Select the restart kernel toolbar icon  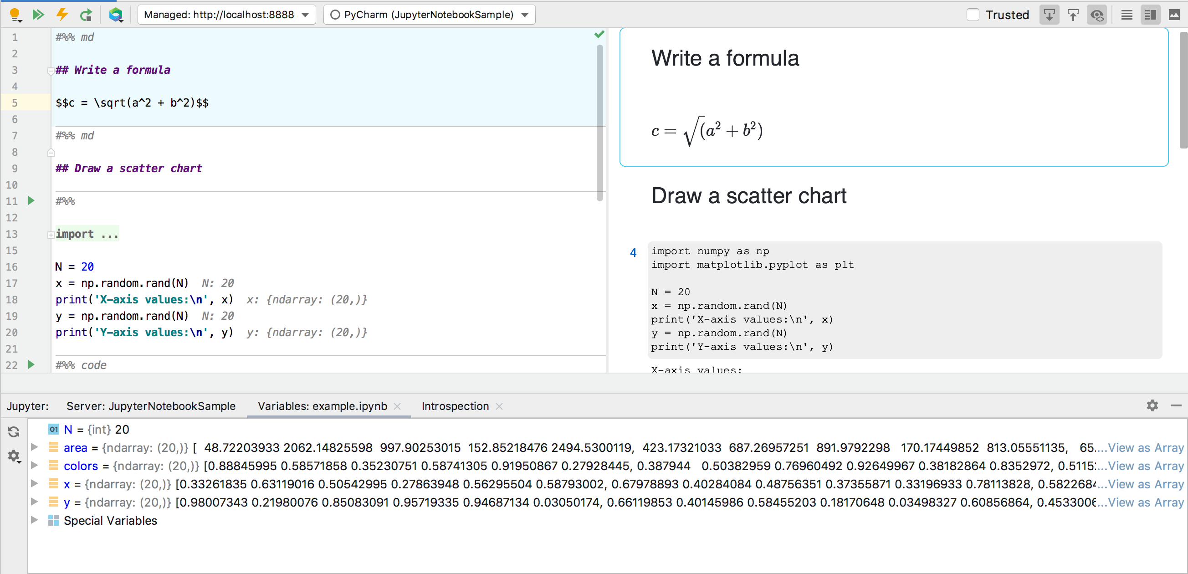(86, 14)
